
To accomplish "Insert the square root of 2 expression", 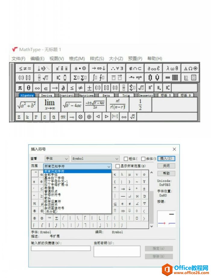I will pos(132,117).
